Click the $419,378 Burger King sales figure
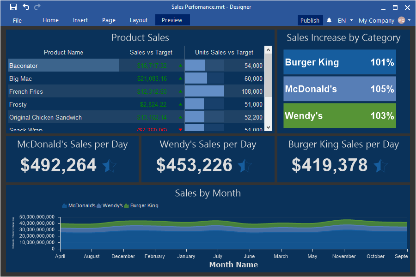The height and width of the screenshot is (277, 416). (x=330, y=165)
